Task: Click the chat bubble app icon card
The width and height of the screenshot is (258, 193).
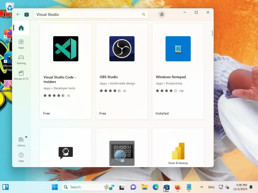Action: [66, 153]
